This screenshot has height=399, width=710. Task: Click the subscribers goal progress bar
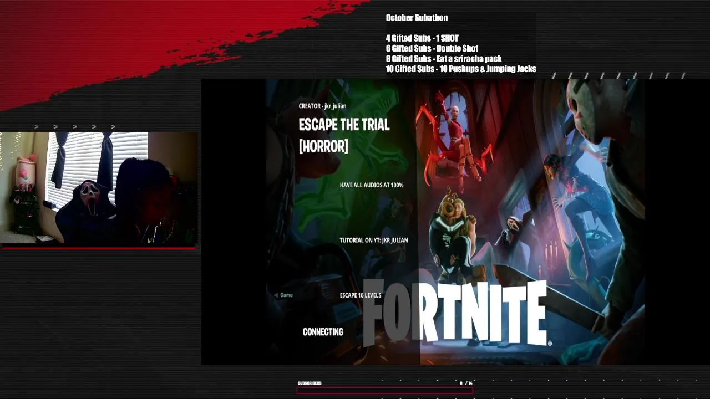pos(385,390)
